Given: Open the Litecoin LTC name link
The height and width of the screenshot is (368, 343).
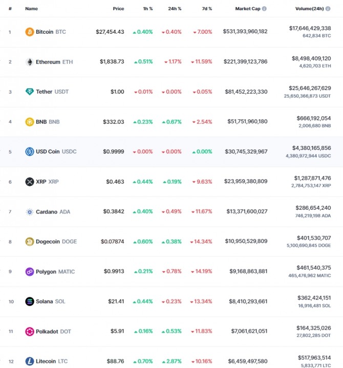Looking at the screenshot, I should [x=51, y=361].
